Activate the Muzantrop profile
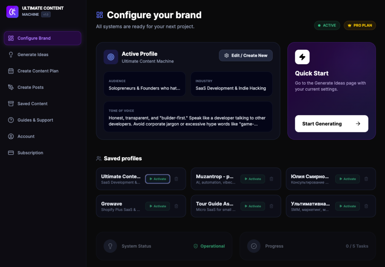 coord(253,179)
